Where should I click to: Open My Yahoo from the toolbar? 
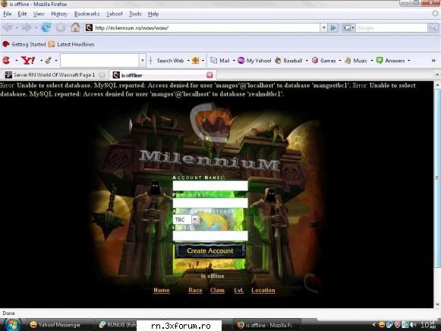tap(254, 61)
